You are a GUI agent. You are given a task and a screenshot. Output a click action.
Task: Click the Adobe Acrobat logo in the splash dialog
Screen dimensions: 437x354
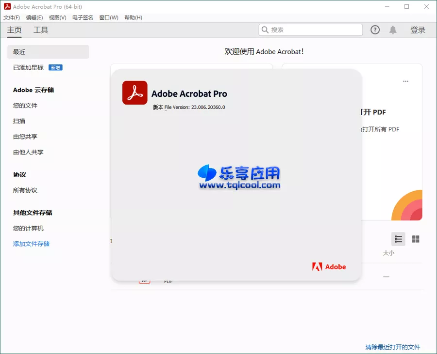tap(134, 92)
